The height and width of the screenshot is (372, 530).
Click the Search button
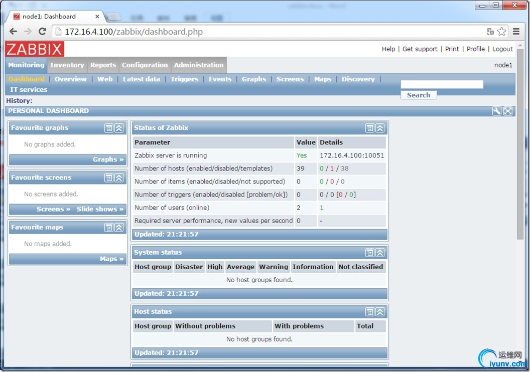coord(419,95)
